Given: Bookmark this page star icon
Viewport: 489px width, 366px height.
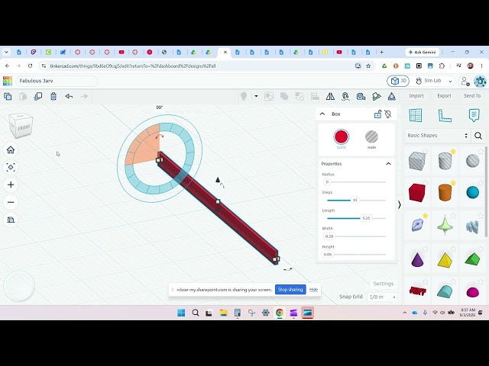Looking at the screenshot, I should pos(368,66).
